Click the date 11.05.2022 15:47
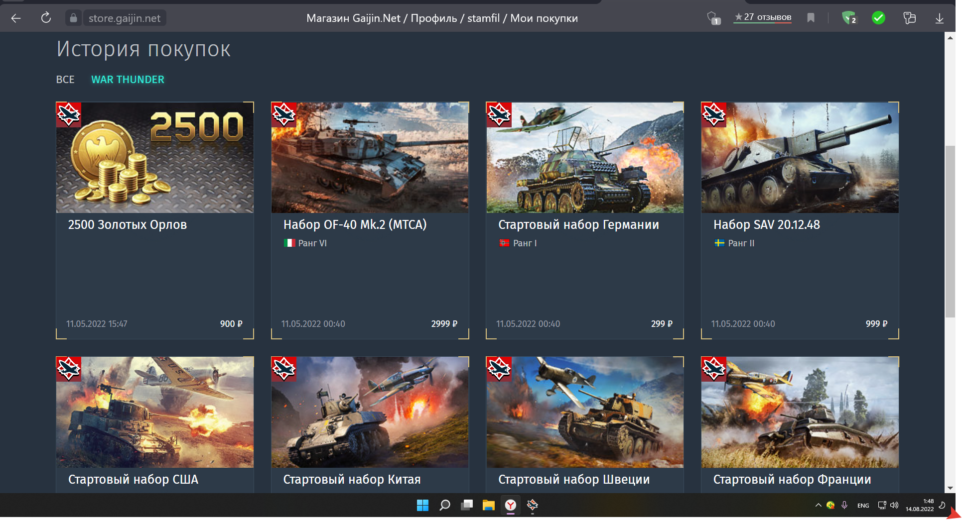This screenshot has height=520, width=962. coord(97,324)
